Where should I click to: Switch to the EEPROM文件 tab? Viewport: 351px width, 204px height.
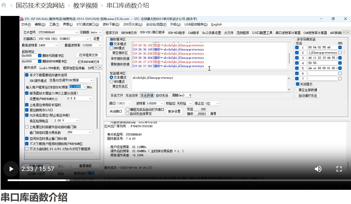(x=129, y=33)
